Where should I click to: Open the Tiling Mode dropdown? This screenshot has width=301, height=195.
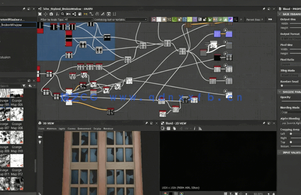coord(291,75)
